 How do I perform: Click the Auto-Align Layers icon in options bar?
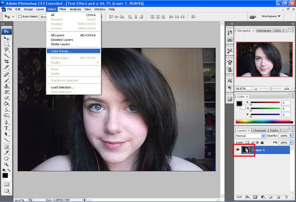coord(193,17)
